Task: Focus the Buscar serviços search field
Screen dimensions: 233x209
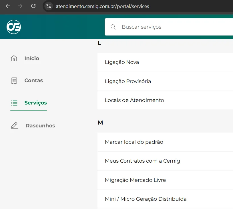Action: 169,27
